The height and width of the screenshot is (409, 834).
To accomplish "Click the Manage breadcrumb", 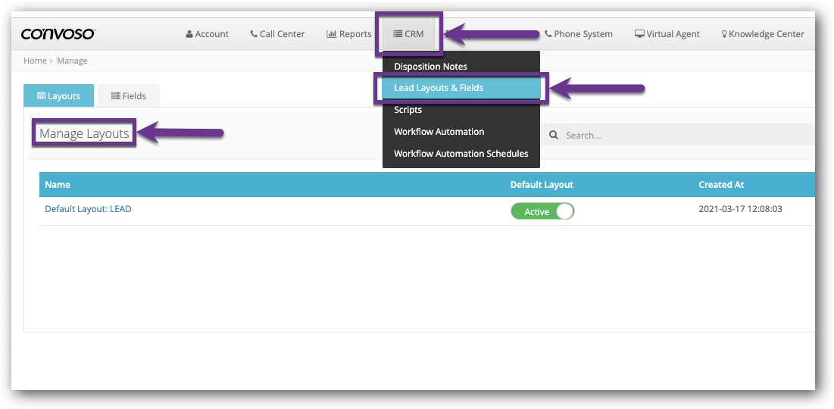I will (72, 61).
